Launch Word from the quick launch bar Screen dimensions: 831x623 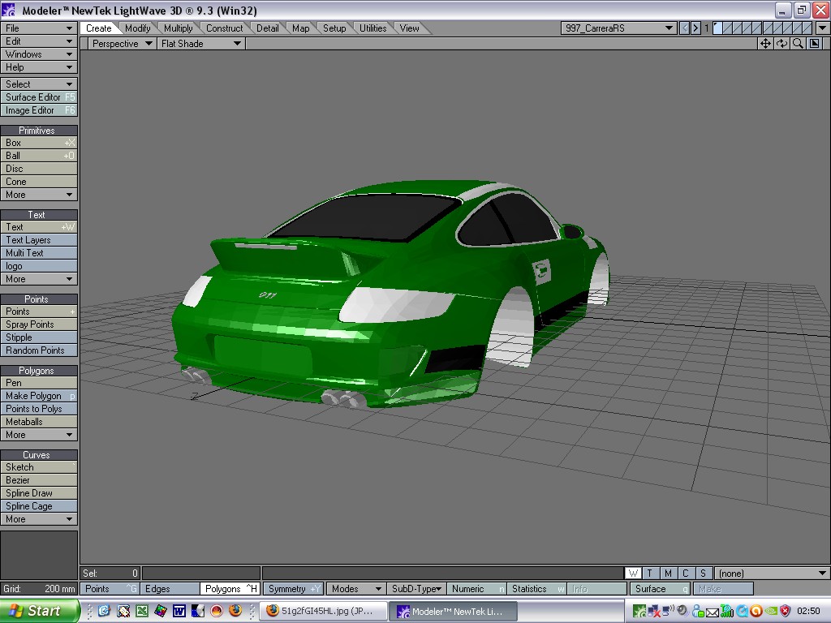tap(179, 611)
